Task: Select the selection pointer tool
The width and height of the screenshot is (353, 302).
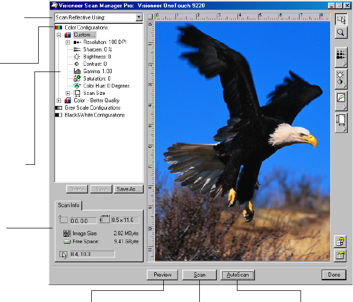Action: [341, 20]
